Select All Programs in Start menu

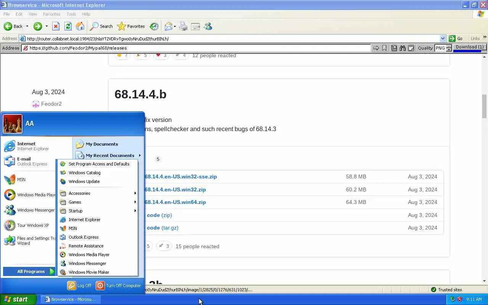tap(30, 271)
